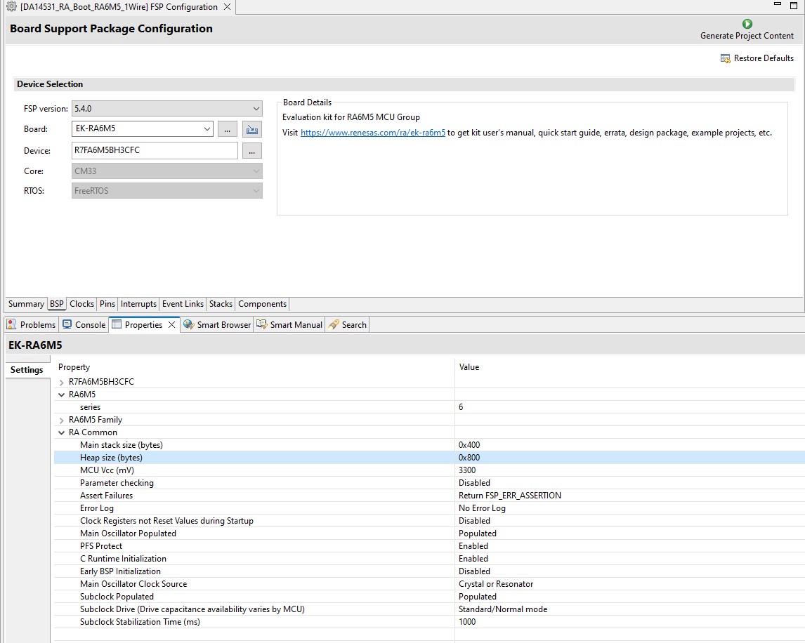Select the Settings side tab
805x643 pixels.
[27, 370]
